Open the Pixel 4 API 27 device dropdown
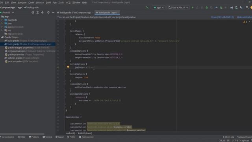252x142 pixels. [x=178, y=7]
